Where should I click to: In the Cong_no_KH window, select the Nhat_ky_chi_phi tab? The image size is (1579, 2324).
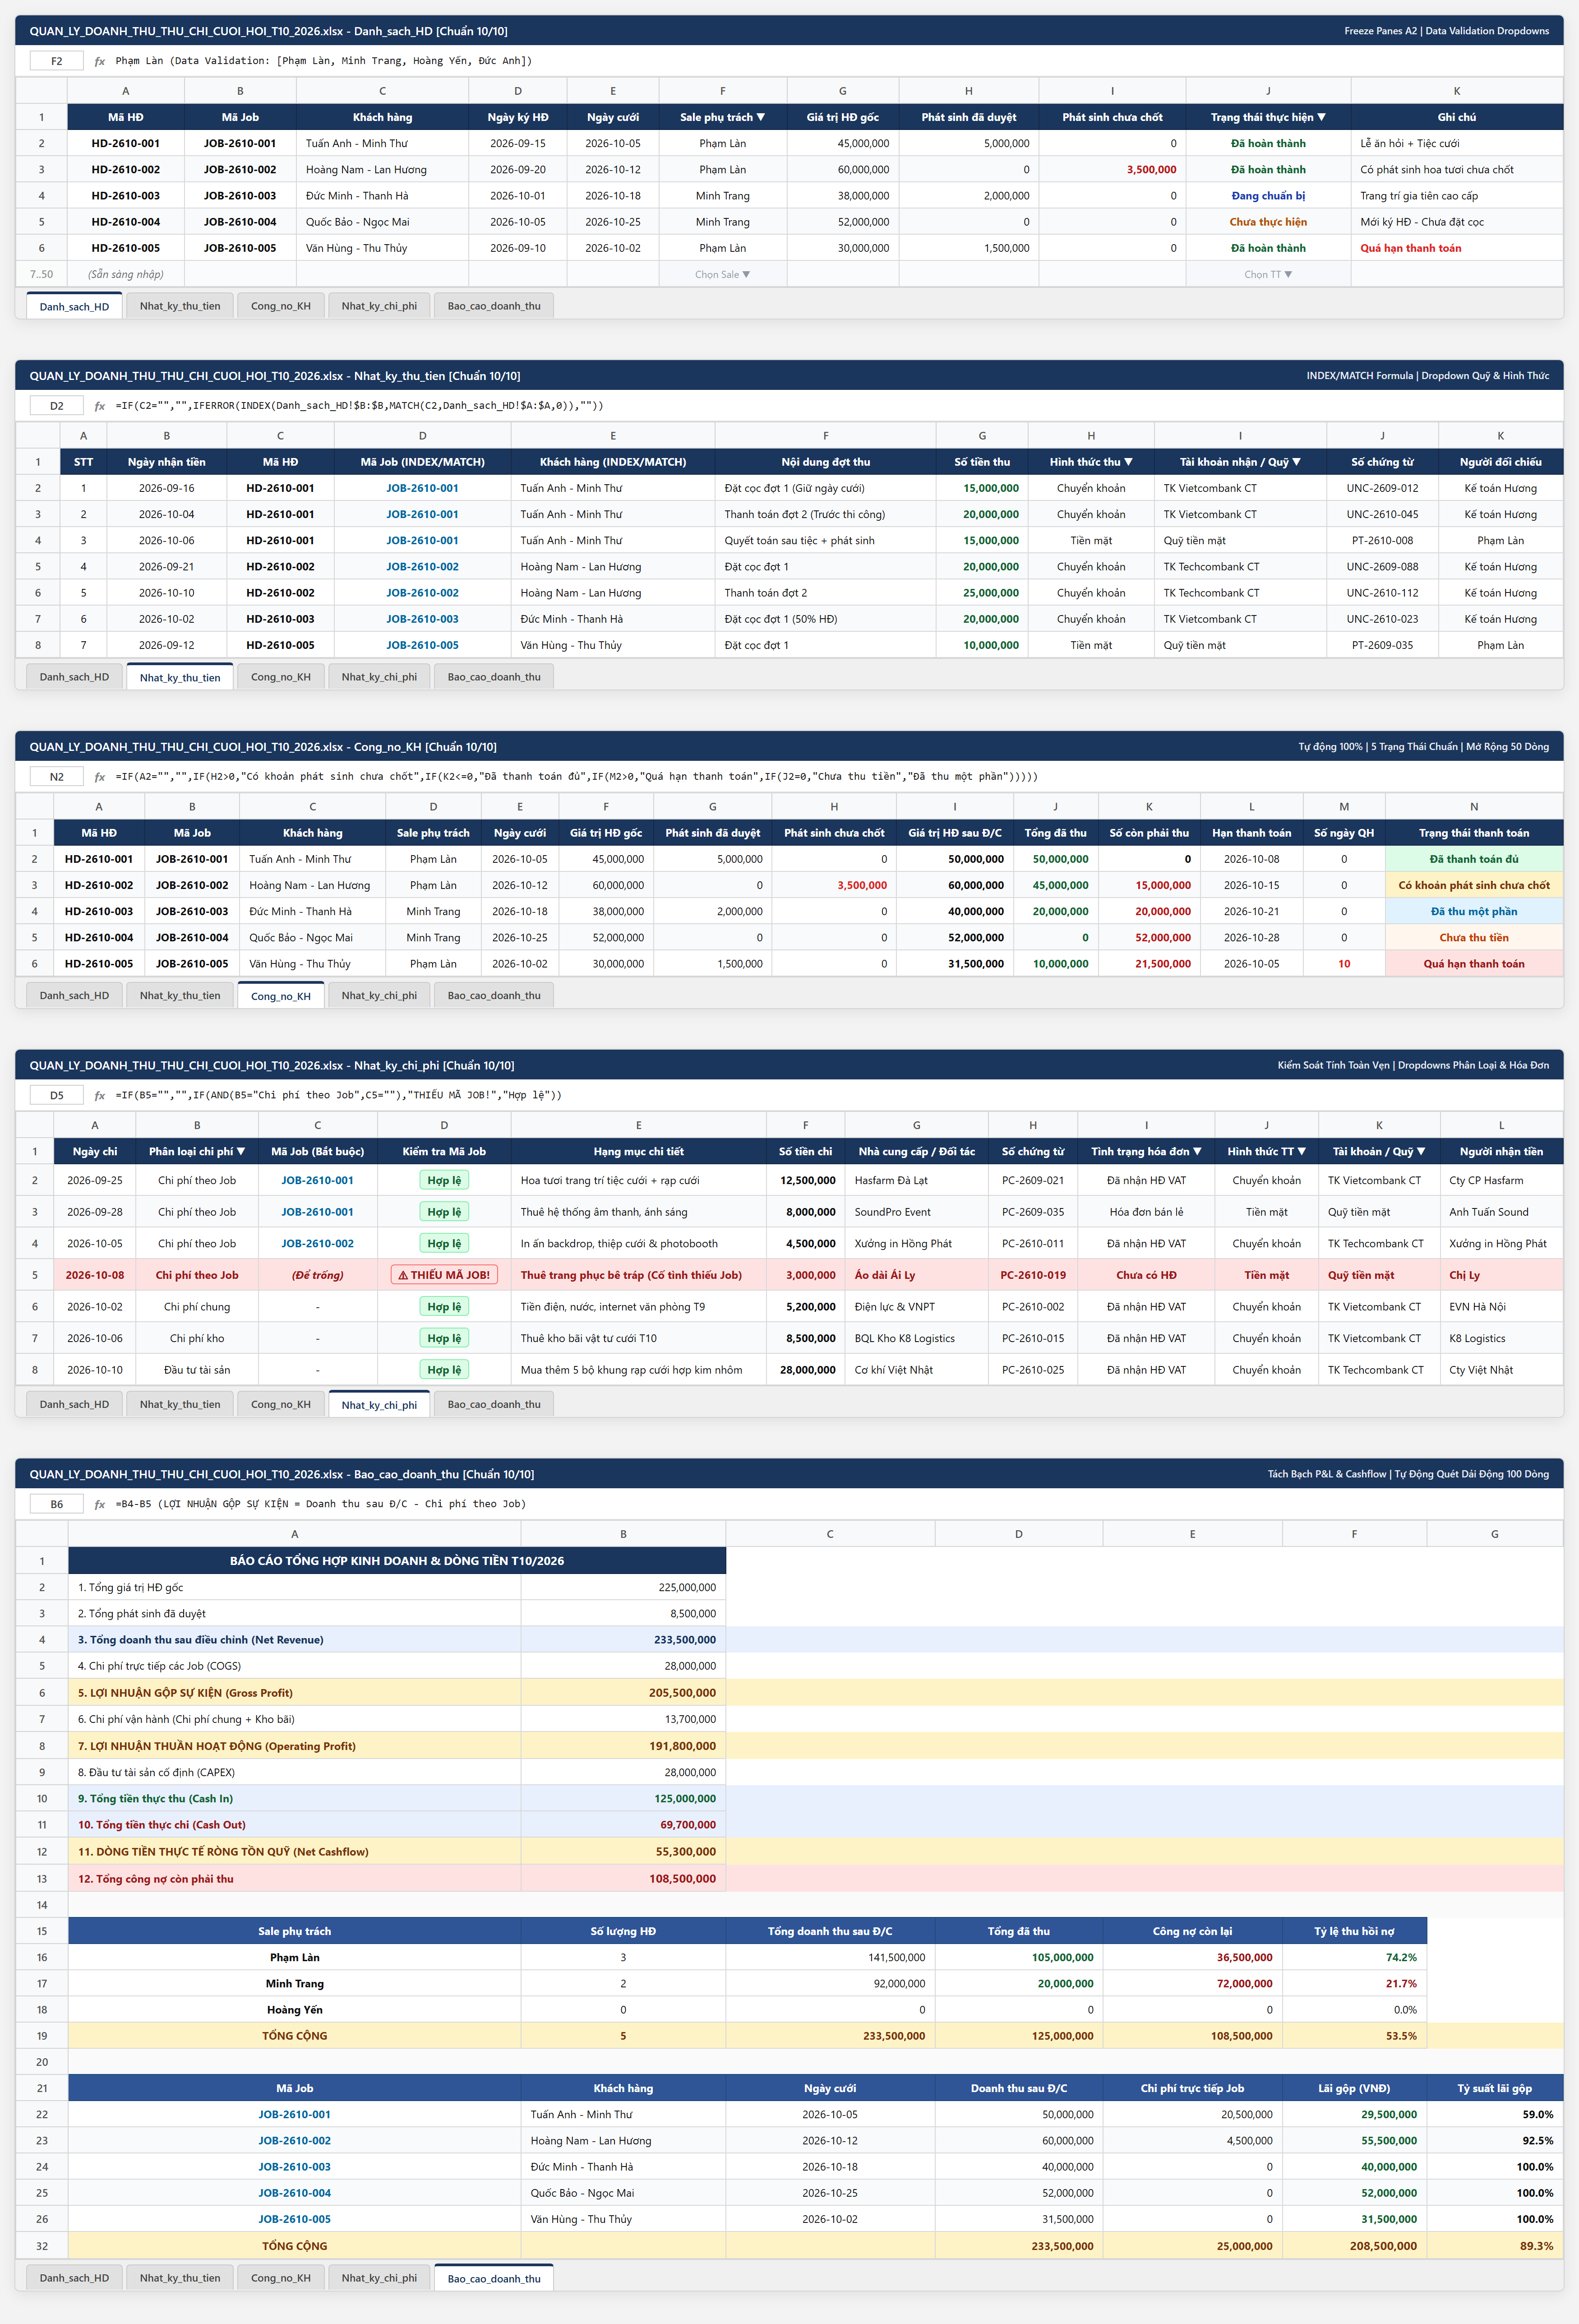pos(379,995)
